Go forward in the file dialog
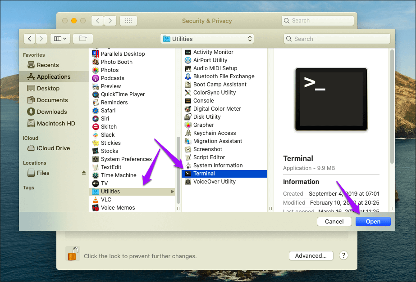Screen dimensions: 416x282 click(41, 39)
